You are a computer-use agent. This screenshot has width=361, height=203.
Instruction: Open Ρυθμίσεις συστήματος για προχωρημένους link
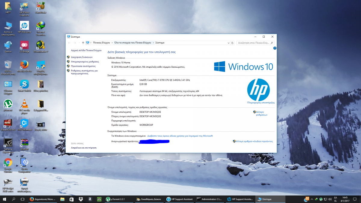85,72
